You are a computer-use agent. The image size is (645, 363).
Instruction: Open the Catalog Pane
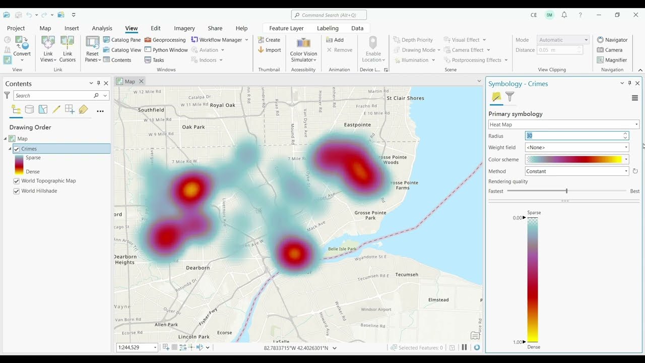[122, 40]
